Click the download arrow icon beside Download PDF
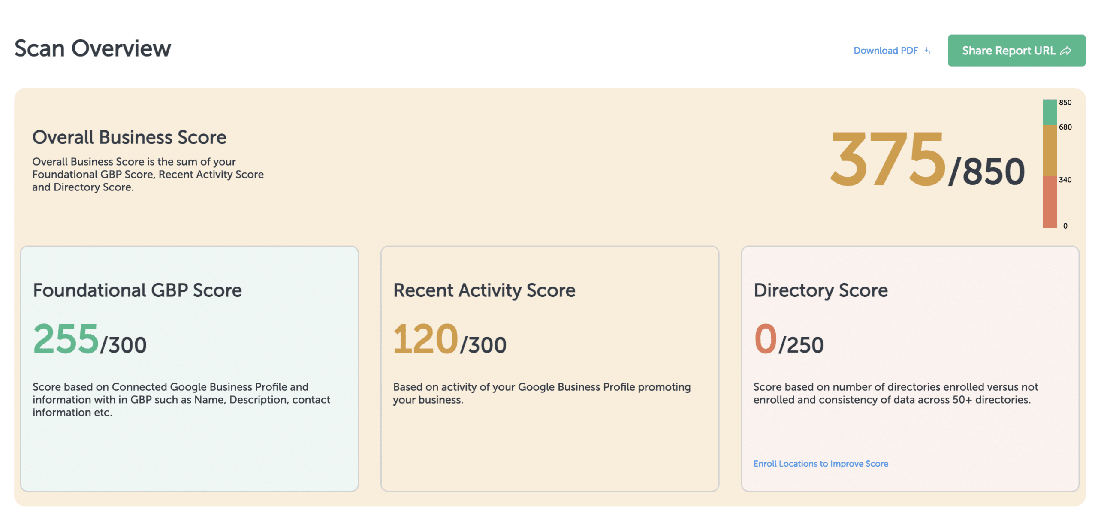Viewport: 1098px width, 519px height. (926, 51)
